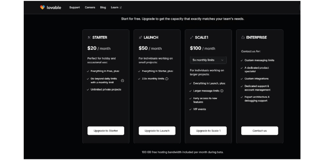Click the Launch plan rocket icon
The image size is (324, 160).
pyautogui.click(x=140, y=37)
